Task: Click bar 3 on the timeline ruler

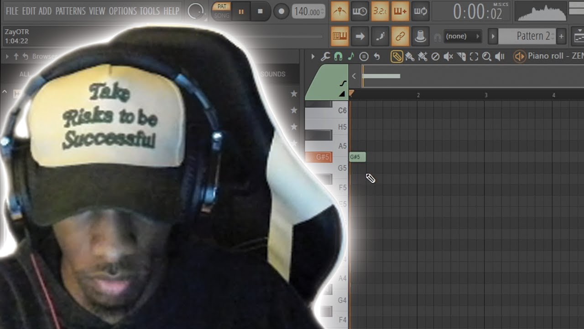Action: 486,95
